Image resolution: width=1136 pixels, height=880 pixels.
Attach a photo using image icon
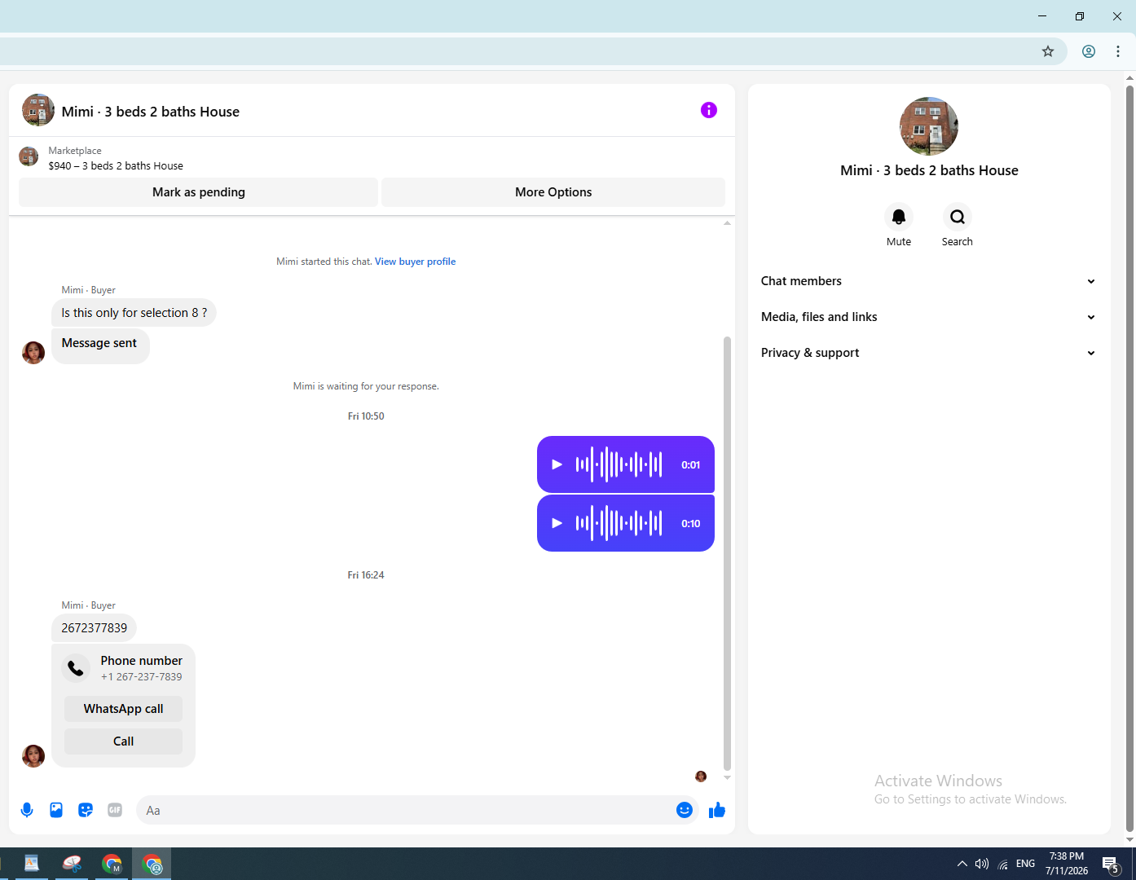[56, 810]
